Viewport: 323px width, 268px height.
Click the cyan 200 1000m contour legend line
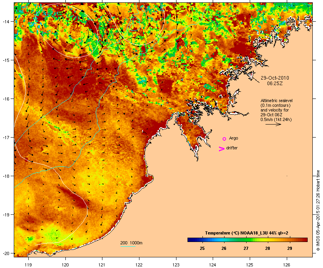point(128,247)
